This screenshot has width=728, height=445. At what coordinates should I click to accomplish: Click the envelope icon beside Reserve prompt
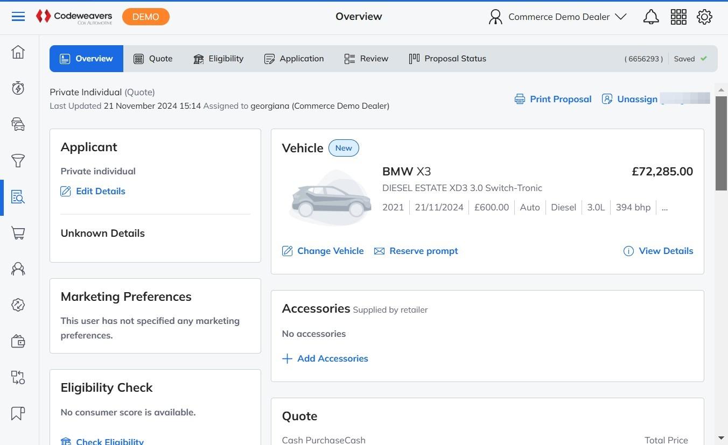point(380,251)
